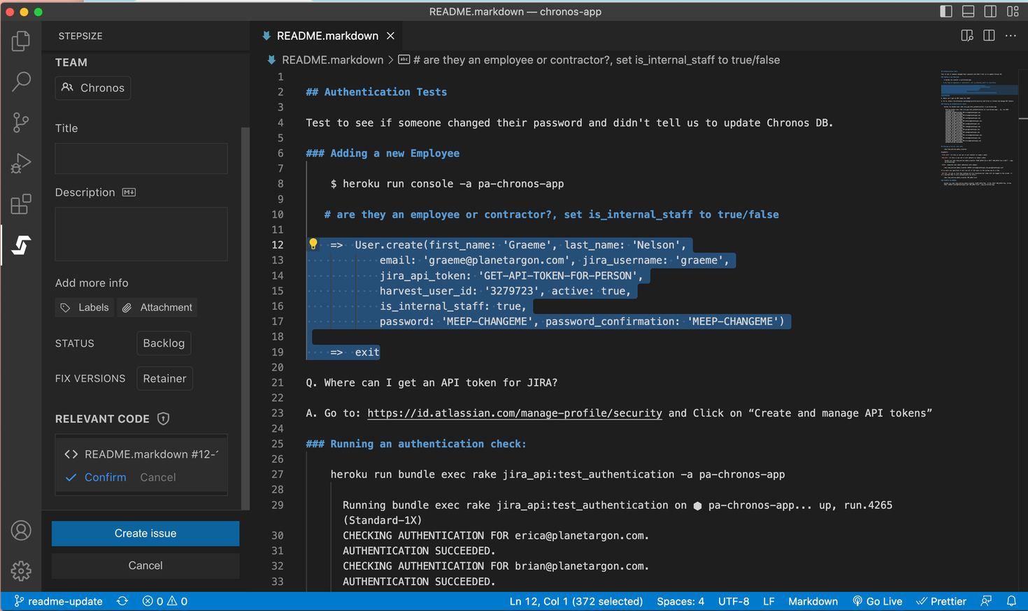This screenshot has height=611, width=1028.
Task: Click the heroku run console command line
Action: point(447,184)
